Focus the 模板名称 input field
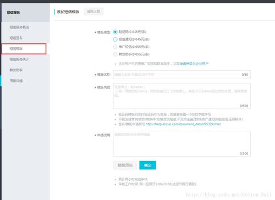The height and width of the screenshot is (200, 275). click(182, 75)
